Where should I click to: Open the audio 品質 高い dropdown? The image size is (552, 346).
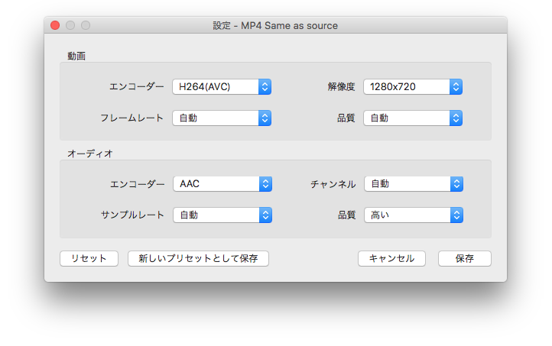tap(414, 215)
